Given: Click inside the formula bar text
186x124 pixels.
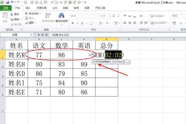Looking at the screenshot, I should 60,35.
